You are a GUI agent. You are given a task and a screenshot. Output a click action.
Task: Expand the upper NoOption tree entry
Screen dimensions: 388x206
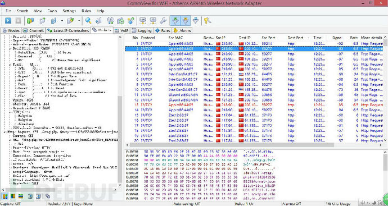(15, 116)
